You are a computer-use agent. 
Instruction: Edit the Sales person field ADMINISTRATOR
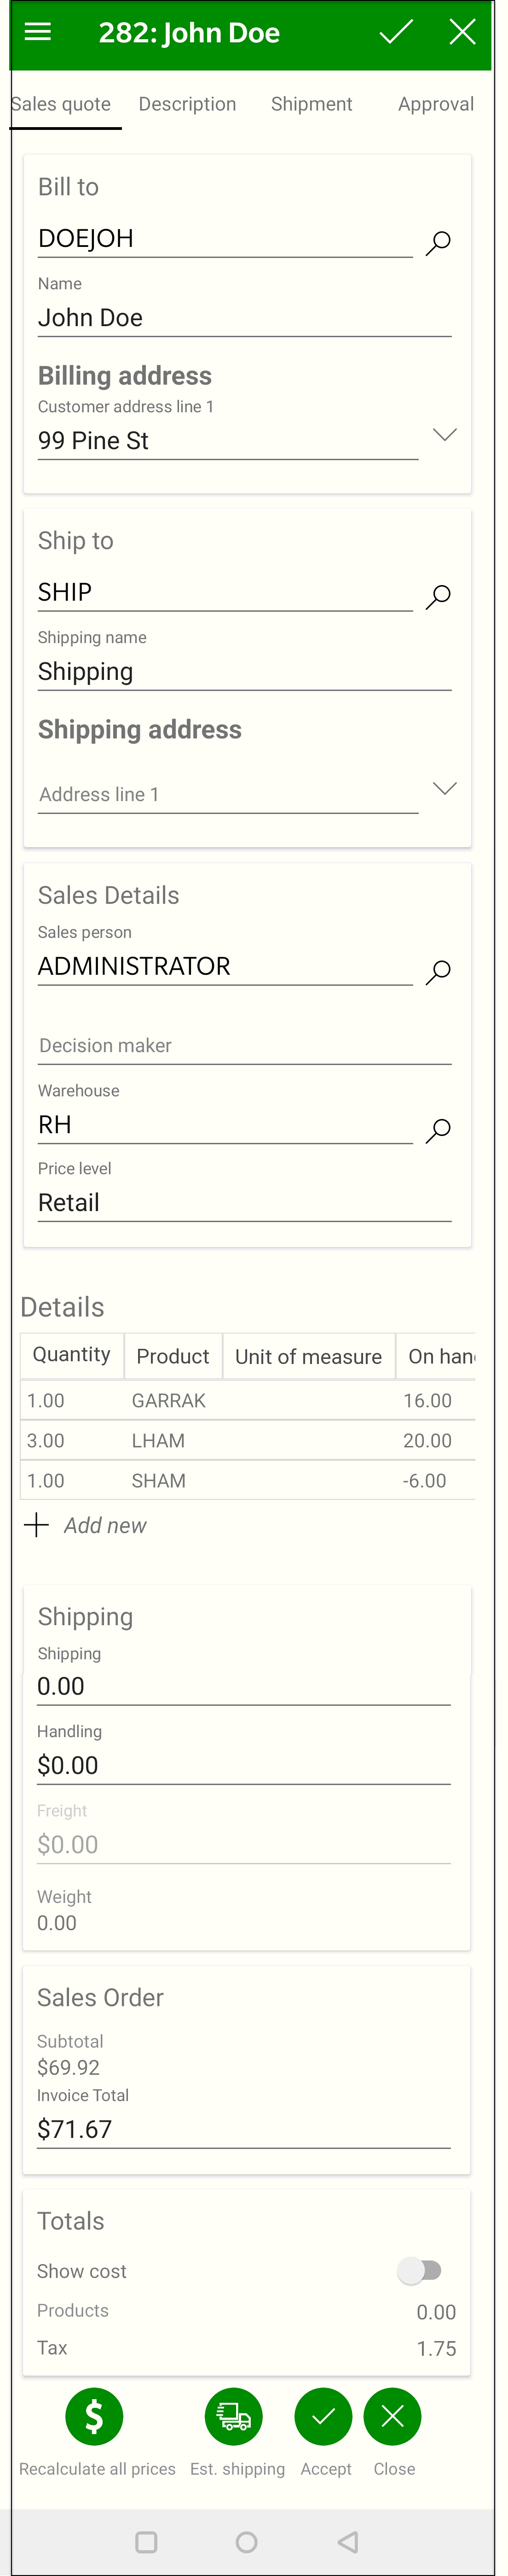(225, 967)
